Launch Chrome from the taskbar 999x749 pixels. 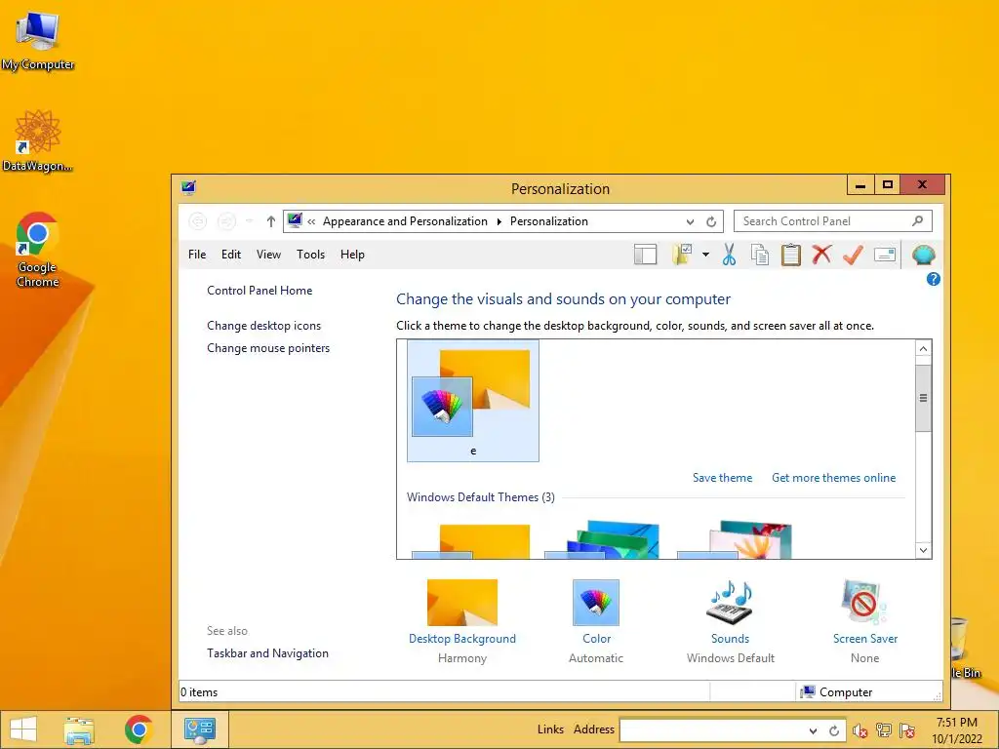[139, 729]
